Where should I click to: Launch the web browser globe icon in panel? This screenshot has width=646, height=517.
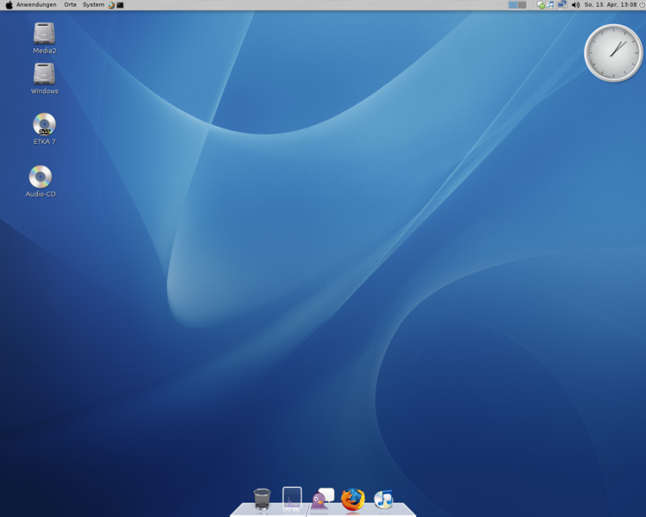tap(111, 5)
